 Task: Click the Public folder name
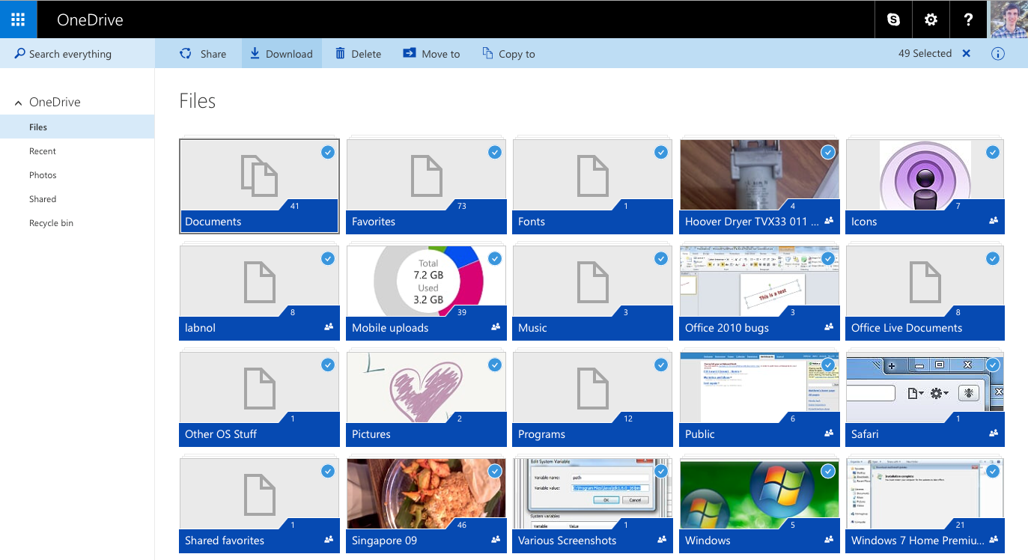699,434
